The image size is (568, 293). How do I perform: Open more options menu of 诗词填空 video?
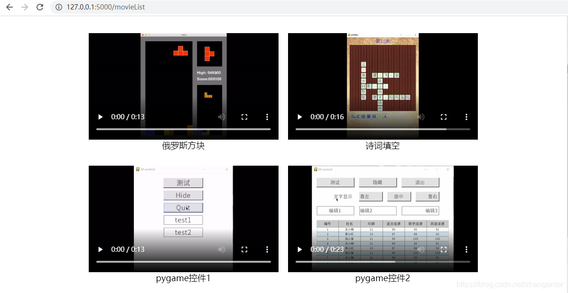pyautogui.click(x=466, y=117)
